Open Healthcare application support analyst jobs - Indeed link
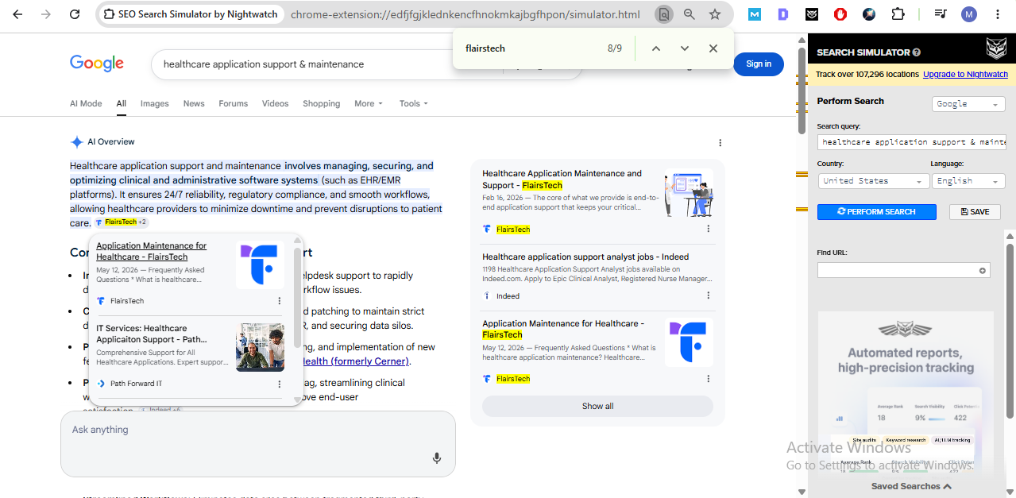This screenshot has width=1016, height=498. 585,257
